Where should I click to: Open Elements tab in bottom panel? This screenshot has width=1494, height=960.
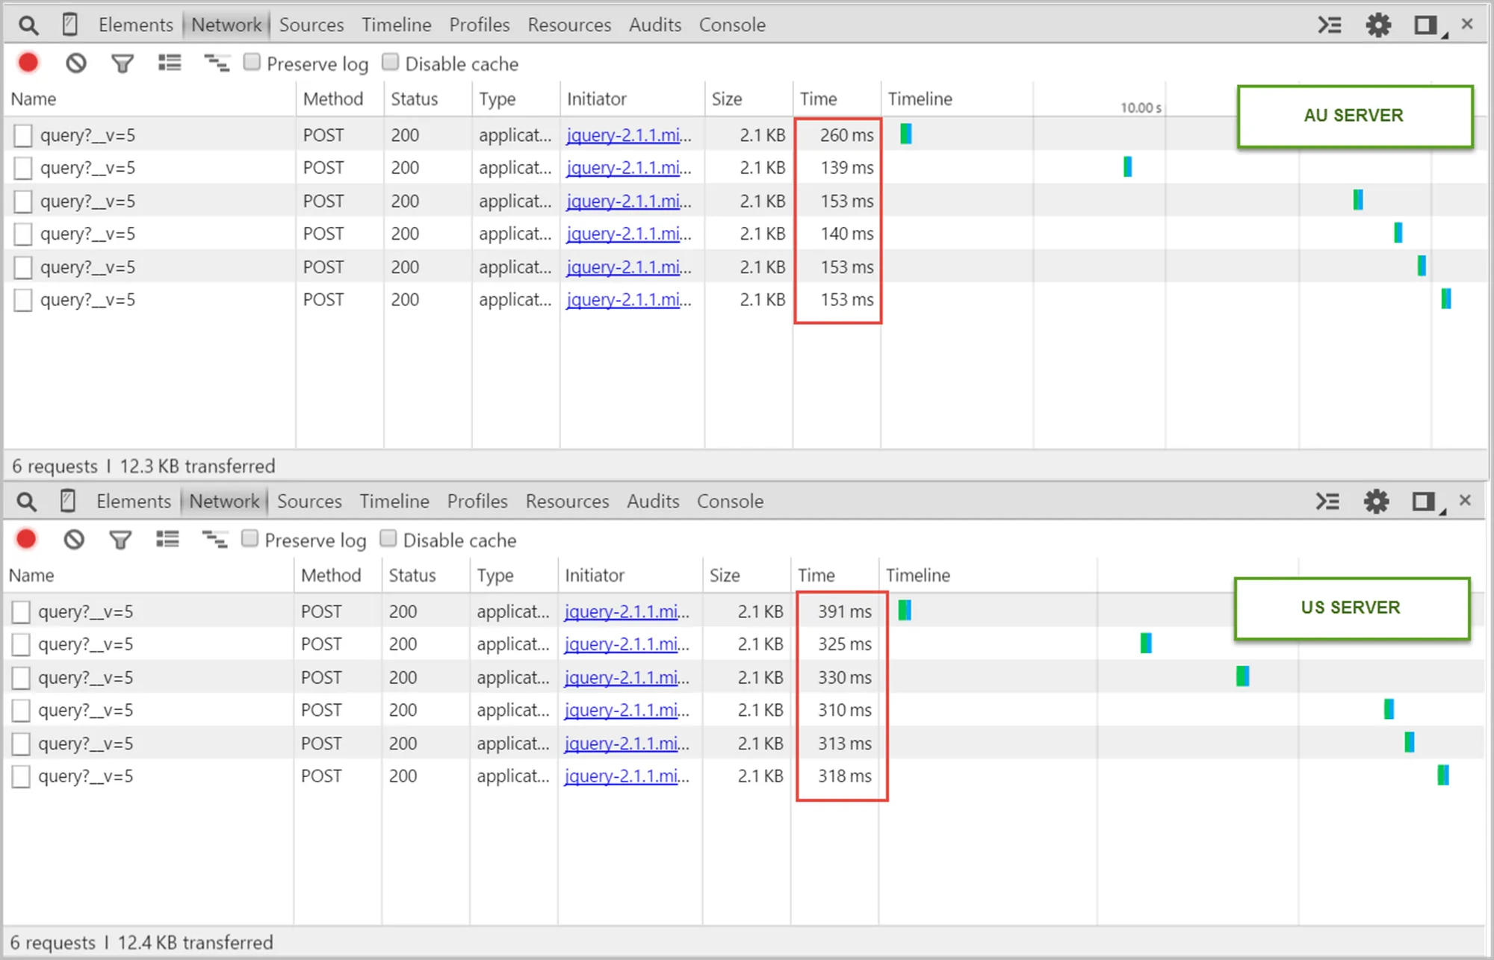[134, 501]
